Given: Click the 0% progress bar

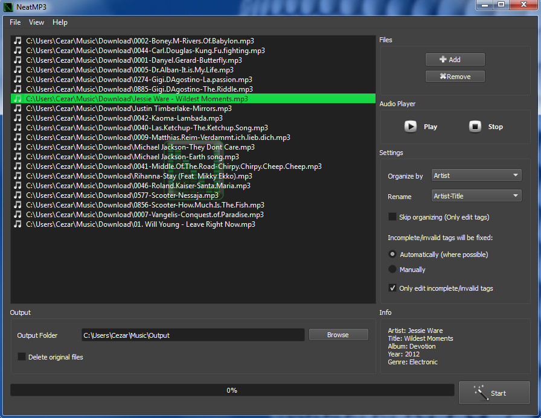Looking at the screenshot, I should click(x=232, y=390).
